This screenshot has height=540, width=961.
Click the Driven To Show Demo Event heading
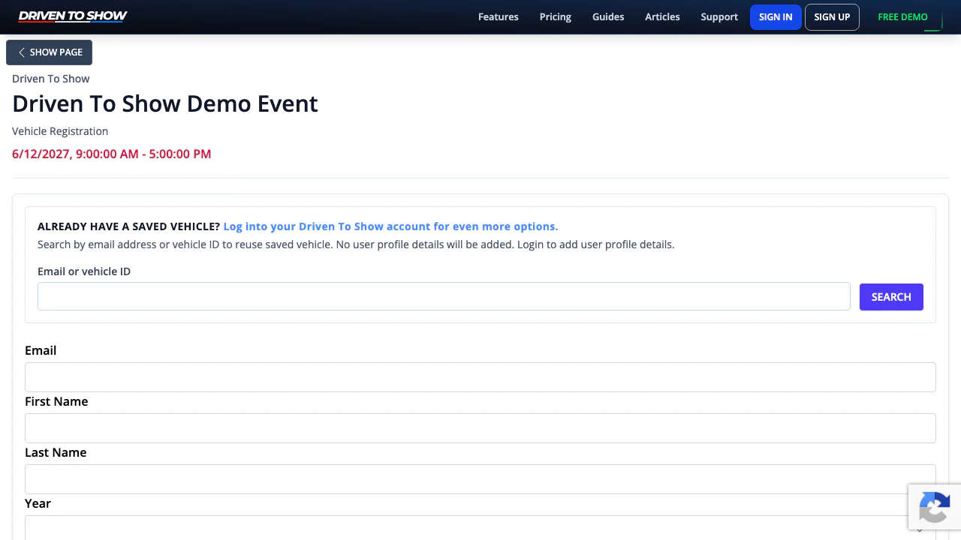[165, 103]
